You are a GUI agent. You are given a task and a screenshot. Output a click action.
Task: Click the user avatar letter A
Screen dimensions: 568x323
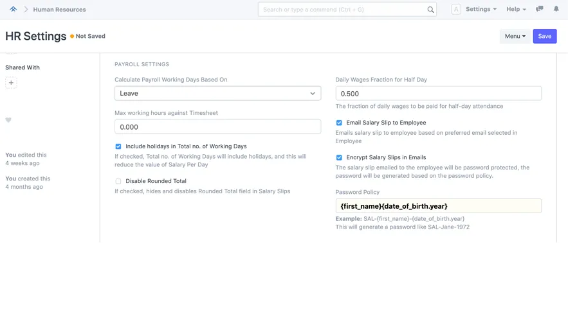(456, 10)
